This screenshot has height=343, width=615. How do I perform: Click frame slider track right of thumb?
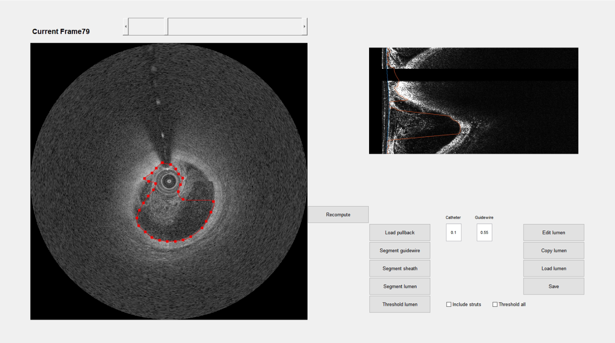(235, 26)
